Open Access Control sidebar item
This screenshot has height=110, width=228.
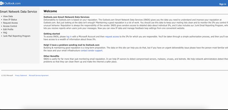10,26
